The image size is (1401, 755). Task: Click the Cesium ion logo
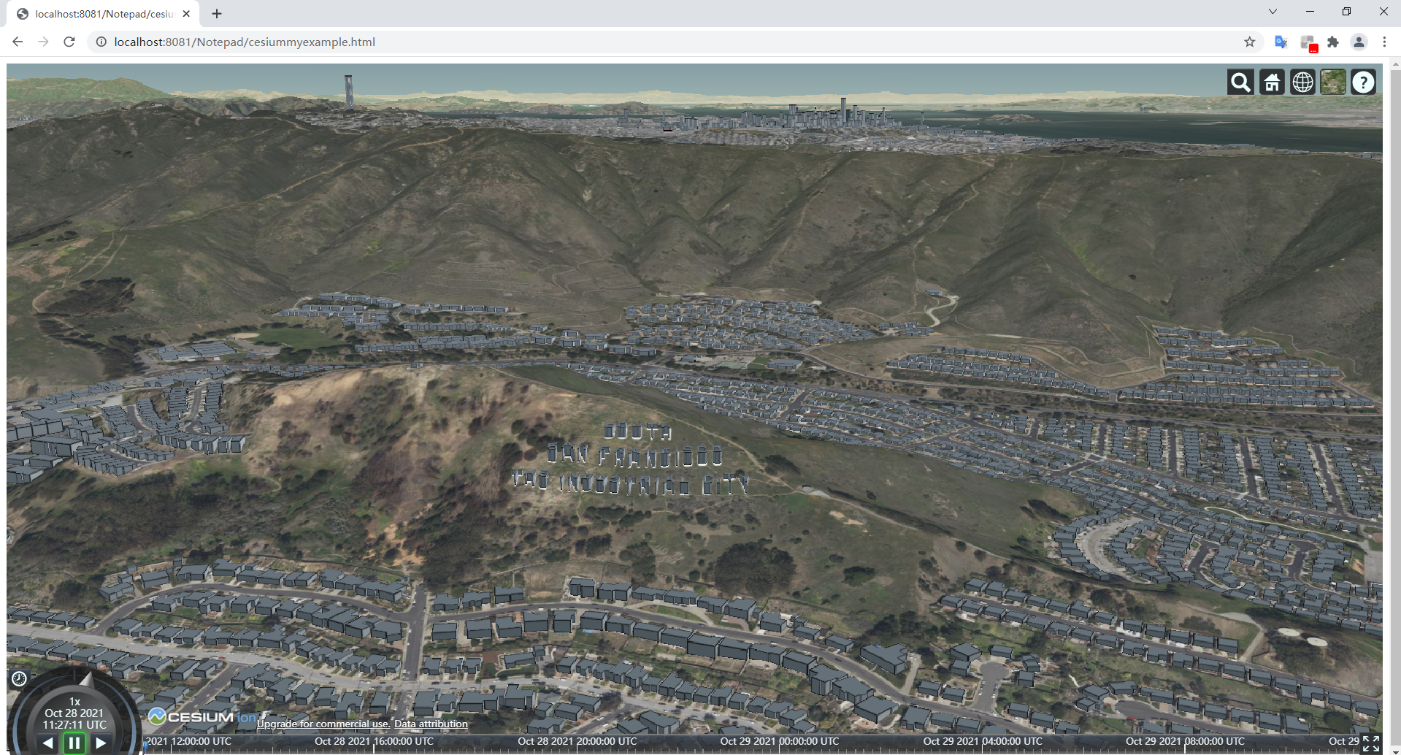(202, 717)
